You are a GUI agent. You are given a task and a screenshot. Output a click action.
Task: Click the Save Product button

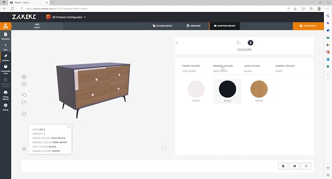pos(308,26)
